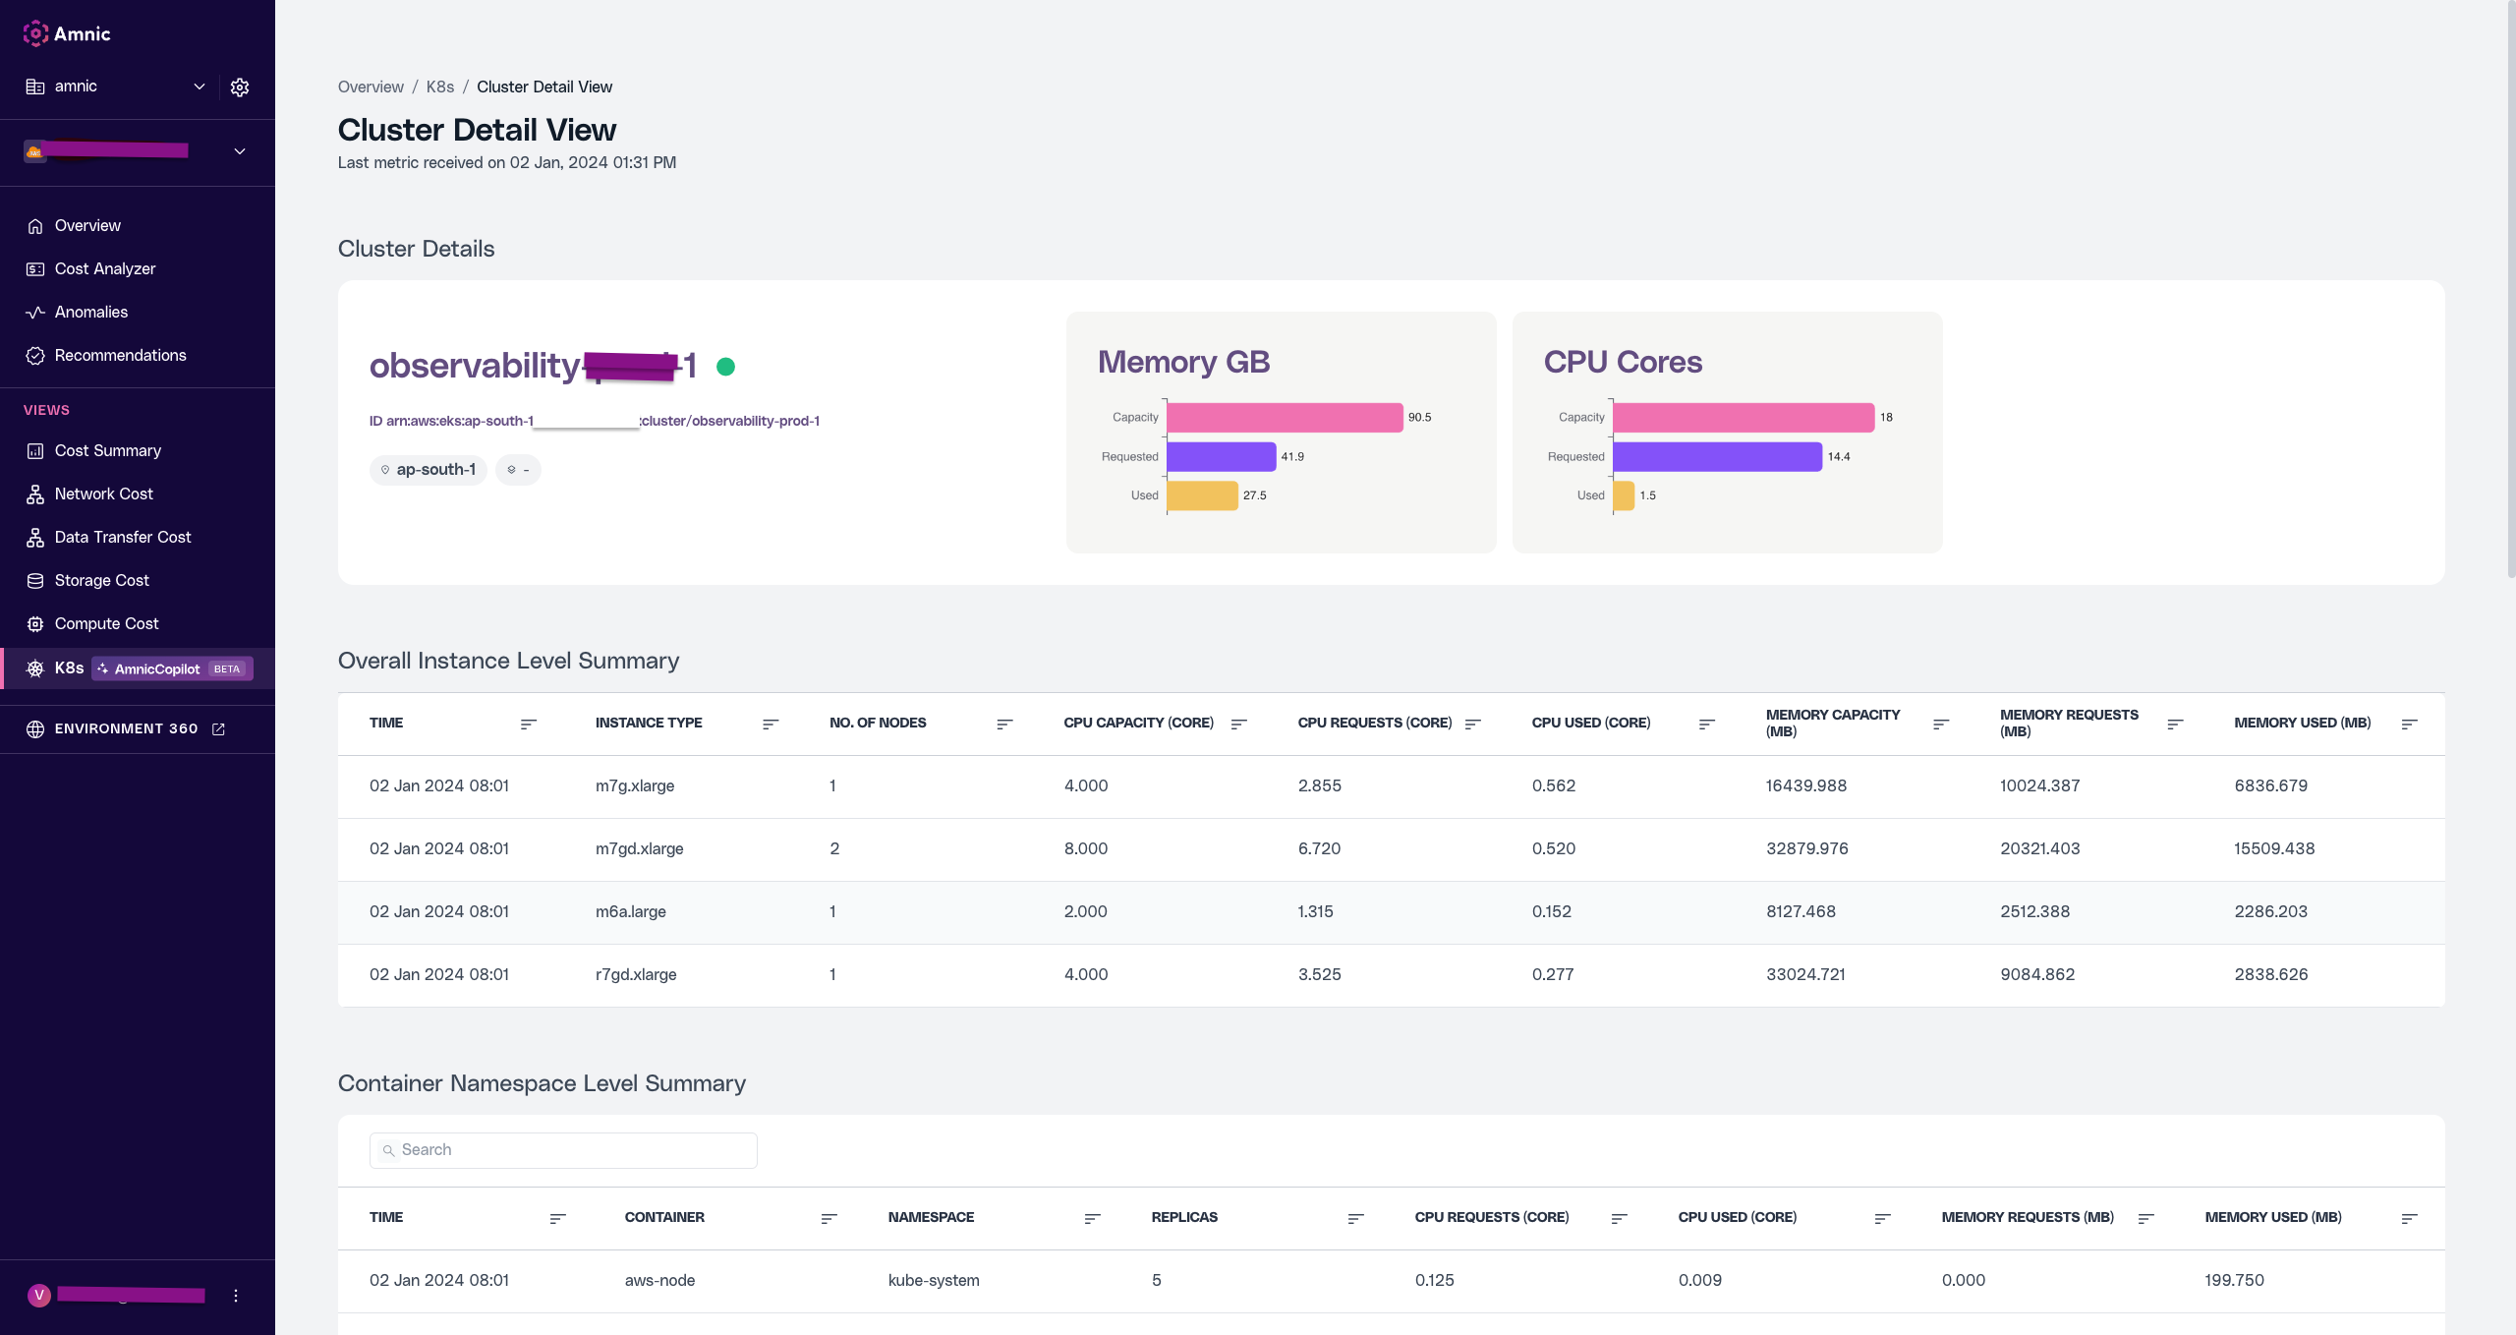Viewport: 2516px width, 1335px height.
Task: Click the AmnicCopilot BETA badge
Action: click(x=170, y=668)
